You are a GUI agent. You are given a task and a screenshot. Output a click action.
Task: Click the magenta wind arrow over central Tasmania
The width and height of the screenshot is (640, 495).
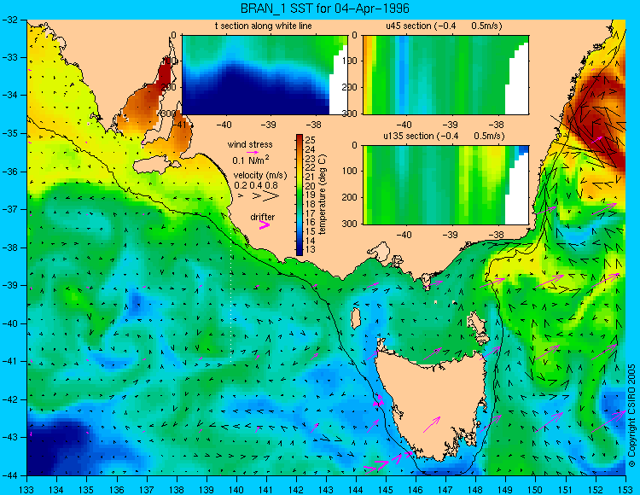coord(432,424)
